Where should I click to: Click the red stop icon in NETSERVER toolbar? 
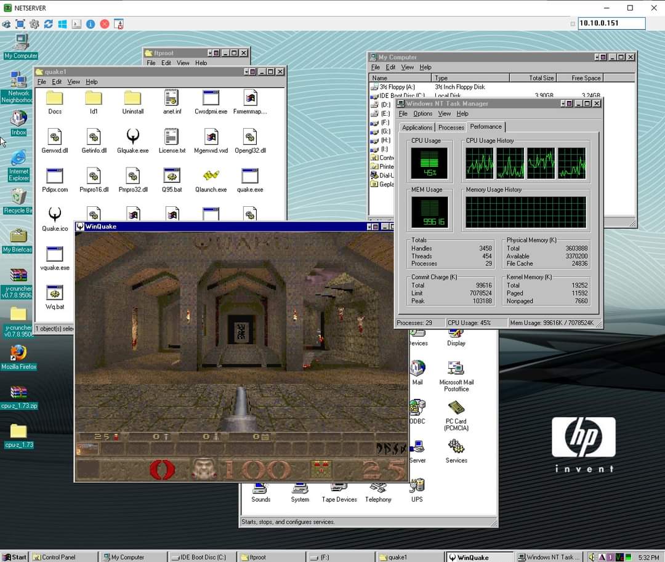coord(105,24)
